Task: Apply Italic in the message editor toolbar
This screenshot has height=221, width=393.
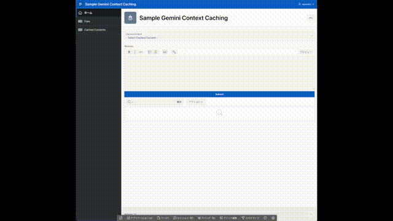Action: click(135, 52)
